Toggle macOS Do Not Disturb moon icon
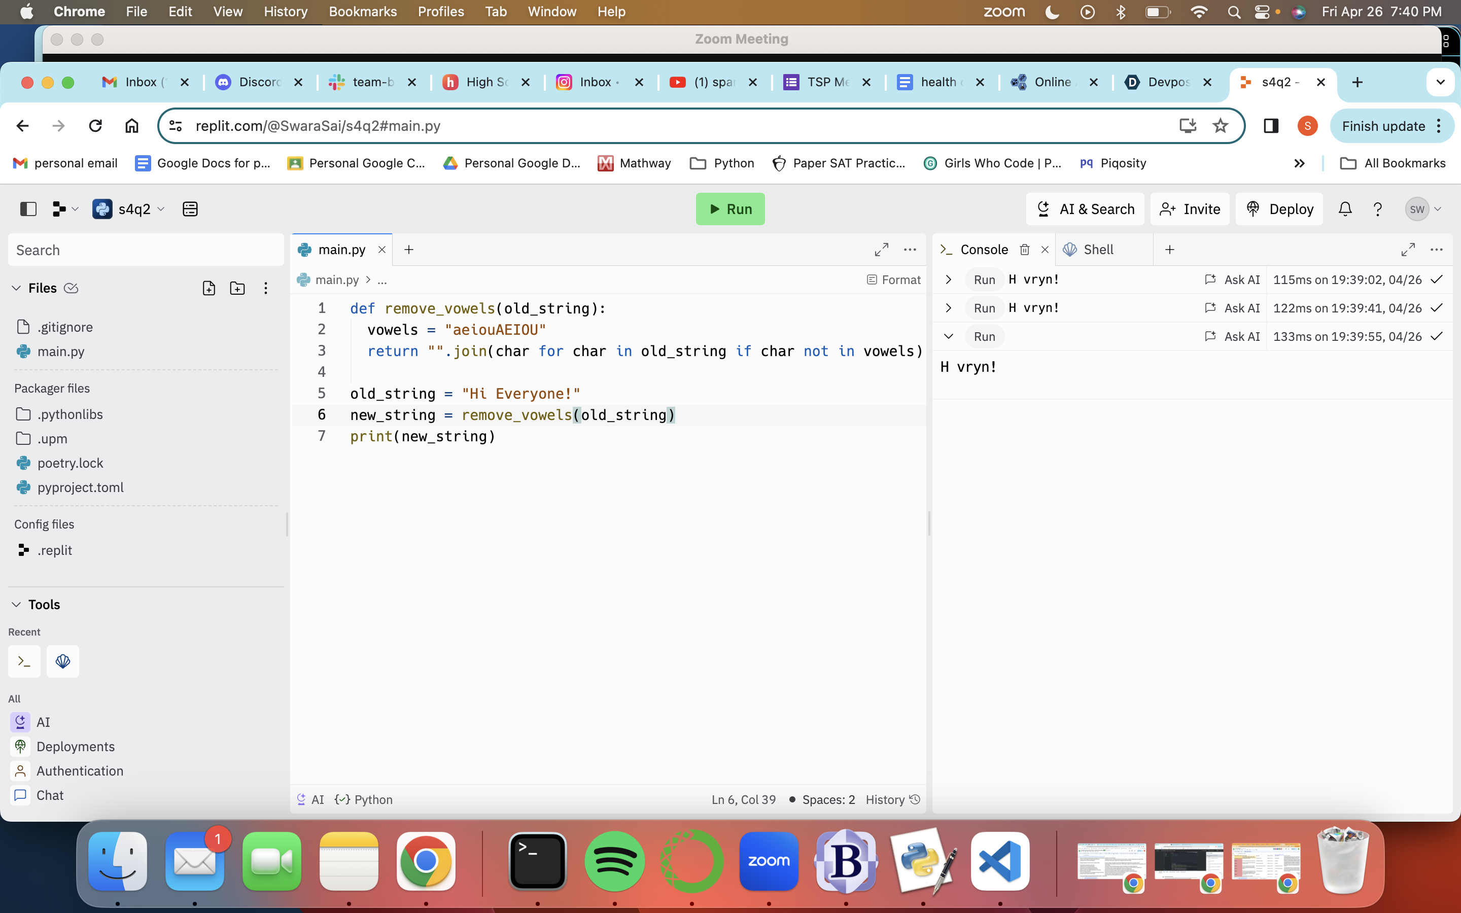Screen dimensions: 1461x913 1052,12
